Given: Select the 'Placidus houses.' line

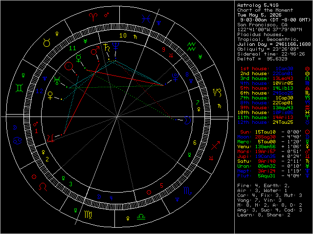Looking at the screenshot, I should (261, 35).
